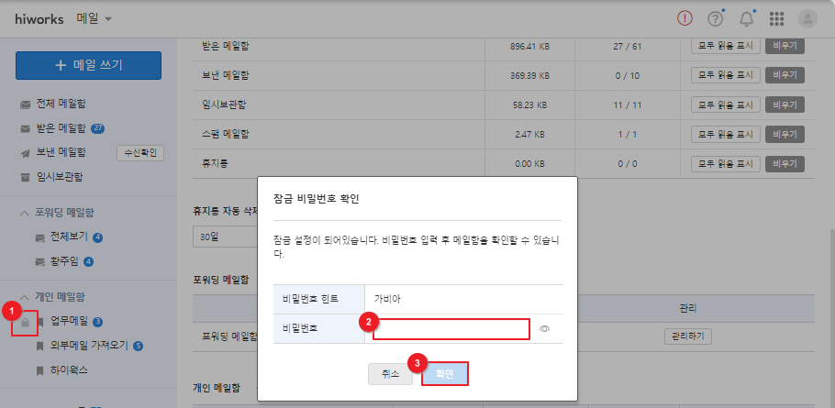Open the help question mark icon
The height and width of the screenshot is (408, 835).
(x=715, y=18)
